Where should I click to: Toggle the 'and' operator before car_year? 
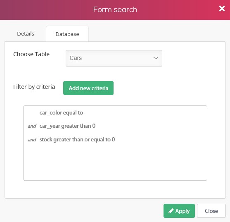(32, 126)
